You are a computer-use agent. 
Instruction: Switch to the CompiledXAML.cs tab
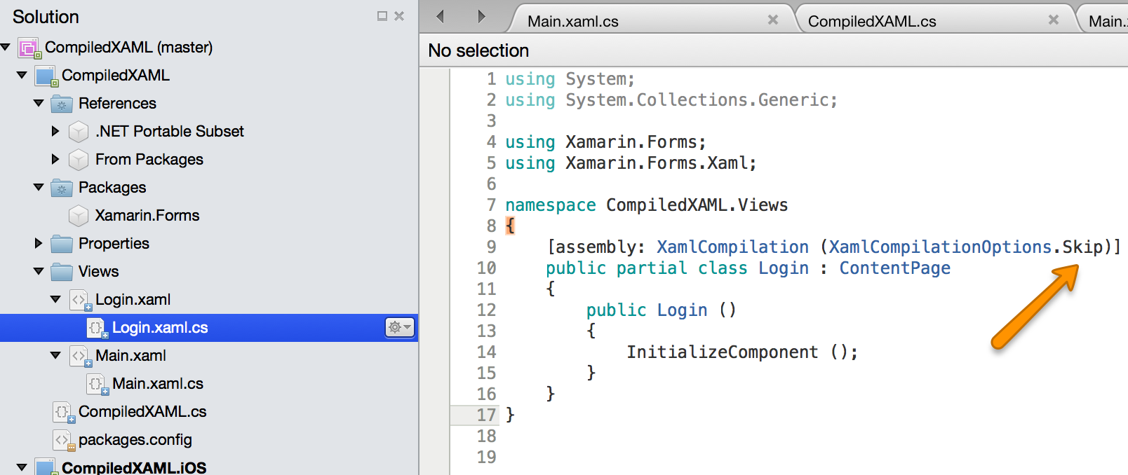tap(871, 21)
